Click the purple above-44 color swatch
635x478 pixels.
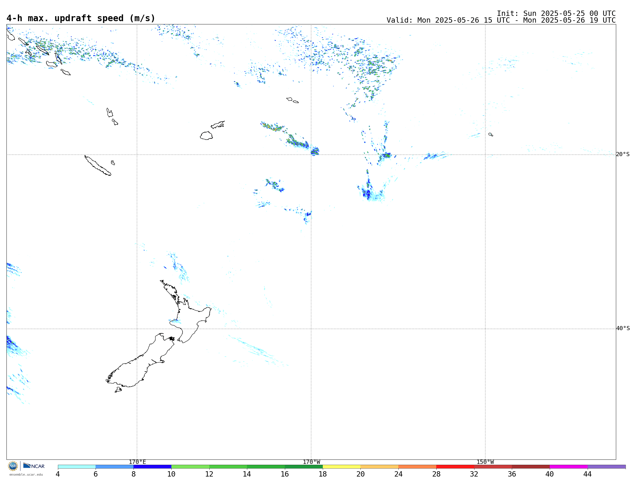pyautogui.click(x=606, y=467)
